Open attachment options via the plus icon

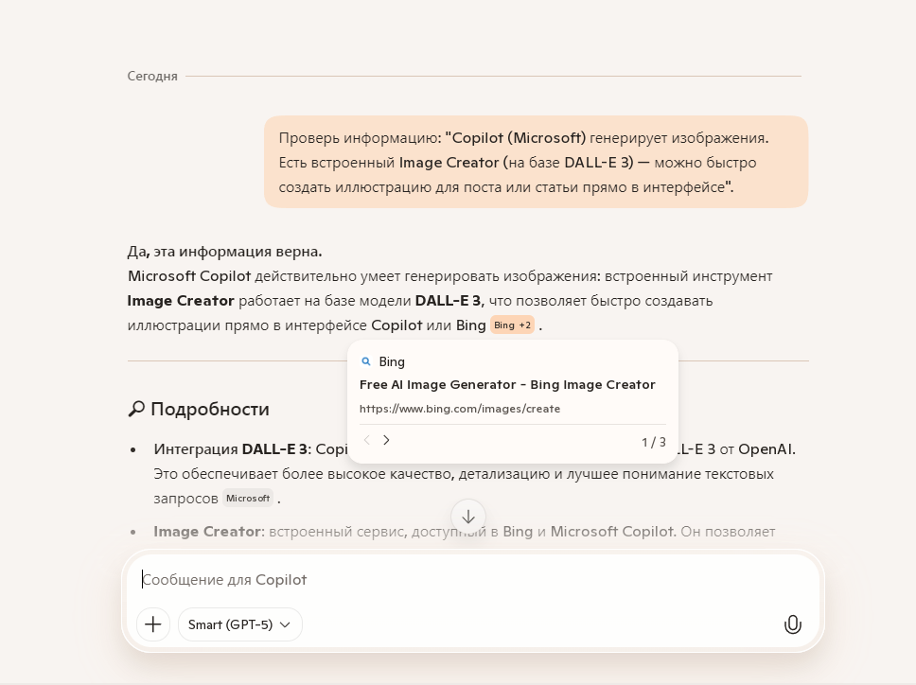click(153, 624)
